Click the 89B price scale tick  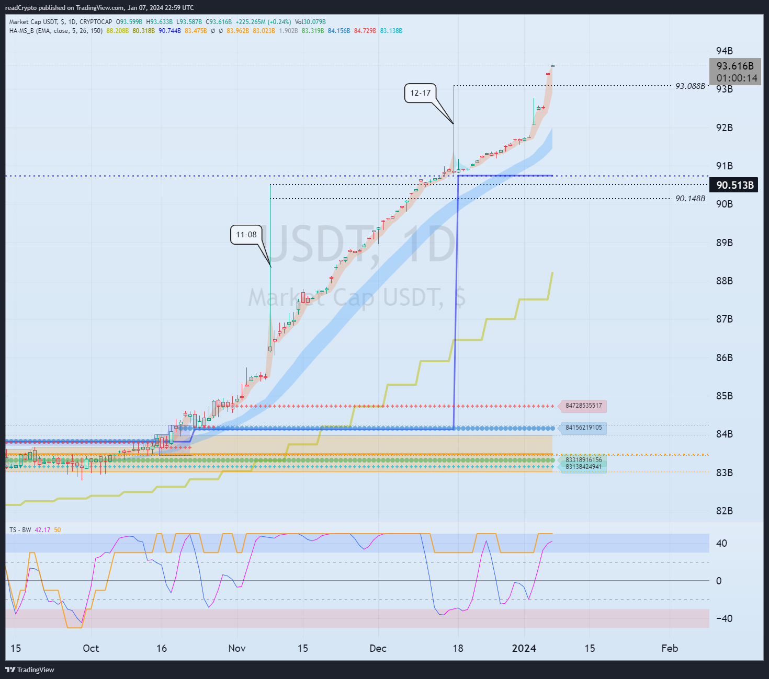(725, 243)
